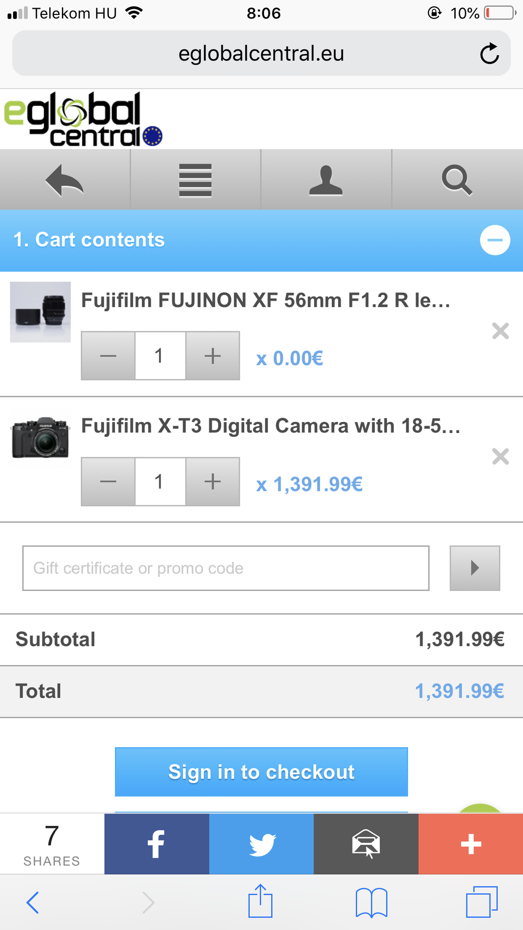The height and width of the screenshot is (930, 523).
Task: Tap the back arrow navigation icon
Action: click(x=65, y=180)
